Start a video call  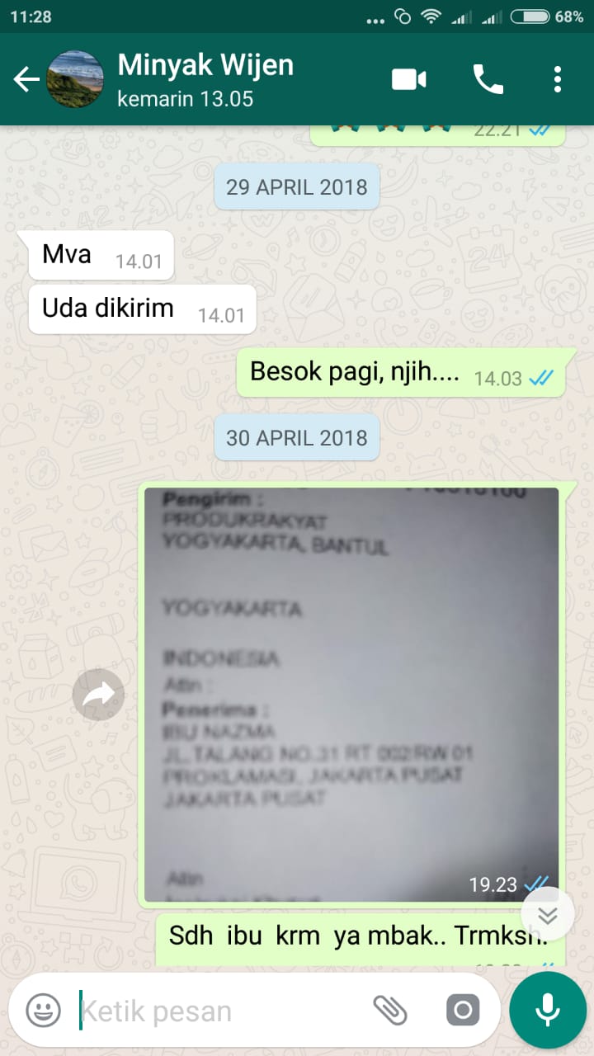[x=409, y=79]
